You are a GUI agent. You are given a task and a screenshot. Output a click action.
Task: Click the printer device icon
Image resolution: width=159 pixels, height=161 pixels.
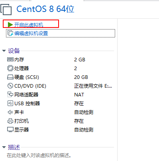tap(10, 121)
